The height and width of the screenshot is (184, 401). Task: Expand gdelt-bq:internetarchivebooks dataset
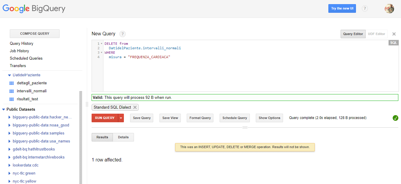tap(9, 157)
